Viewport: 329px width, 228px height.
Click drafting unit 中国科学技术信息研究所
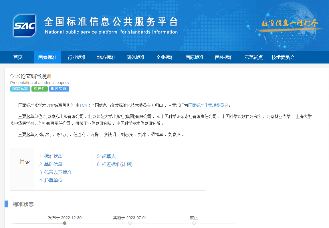coord(138,123)
